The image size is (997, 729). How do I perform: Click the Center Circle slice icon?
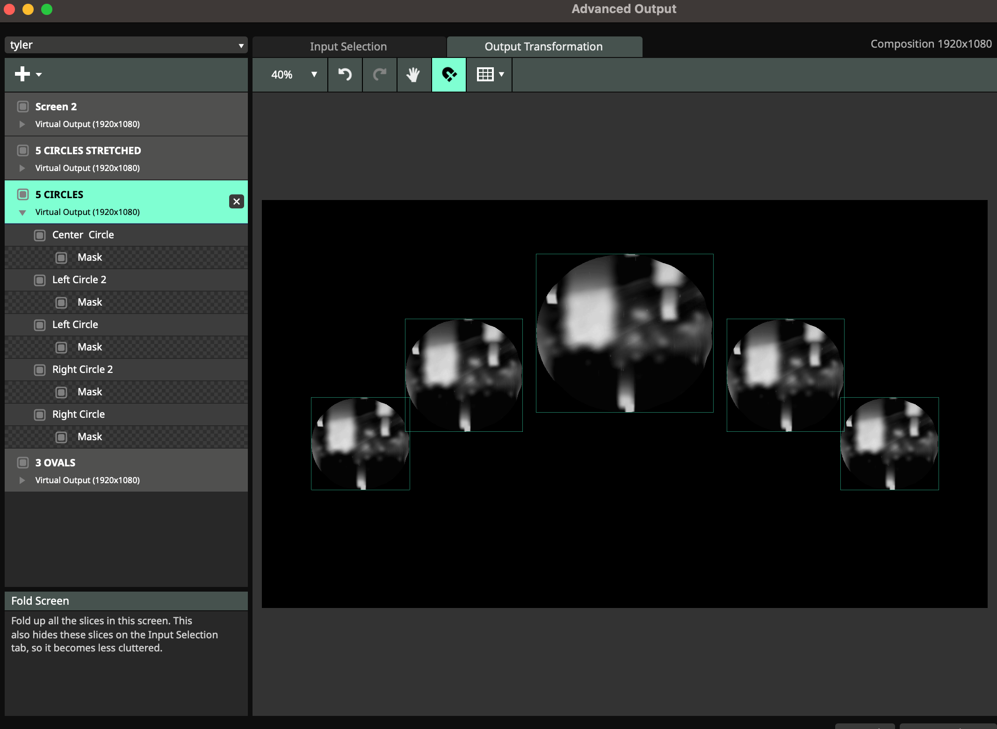pyautogui.click(x=40, y=235)
